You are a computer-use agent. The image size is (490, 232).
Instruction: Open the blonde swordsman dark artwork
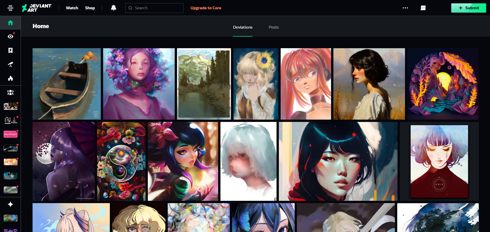click(x=346, y=218)
